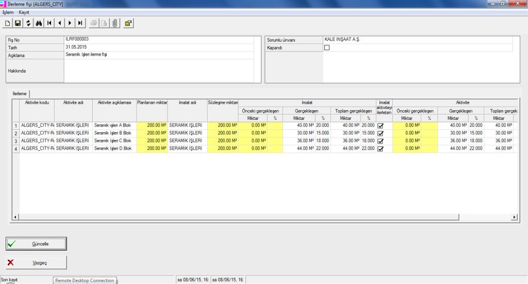Go to the next record
Viewport: 528px width, 284px height.
coord(70,23)
